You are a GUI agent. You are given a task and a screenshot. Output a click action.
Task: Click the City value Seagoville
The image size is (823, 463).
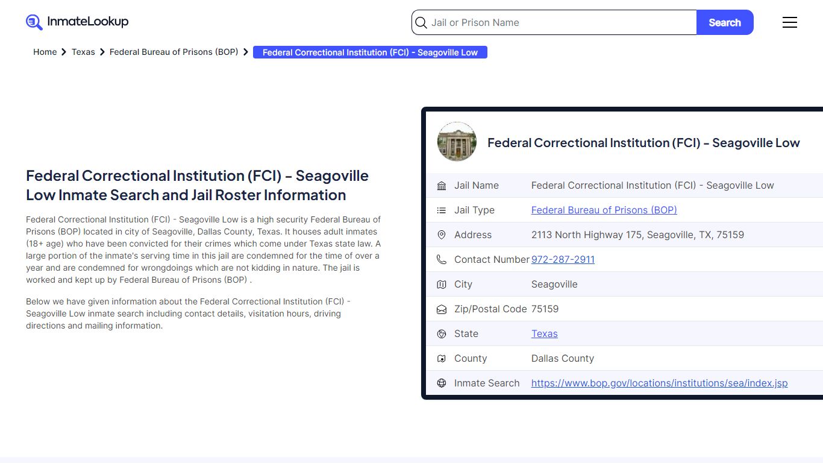(x=554, y=284)
